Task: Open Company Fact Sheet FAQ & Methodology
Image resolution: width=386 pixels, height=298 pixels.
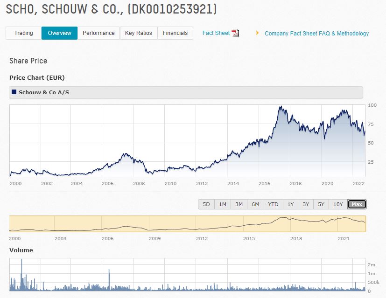Action: (x=316, y=34)
